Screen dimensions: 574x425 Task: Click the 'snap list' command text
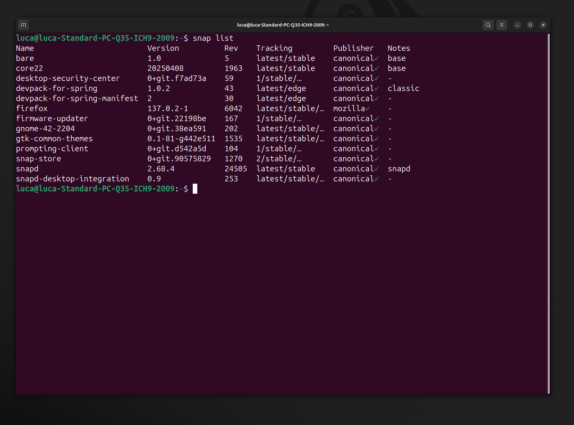click(213, 38)
